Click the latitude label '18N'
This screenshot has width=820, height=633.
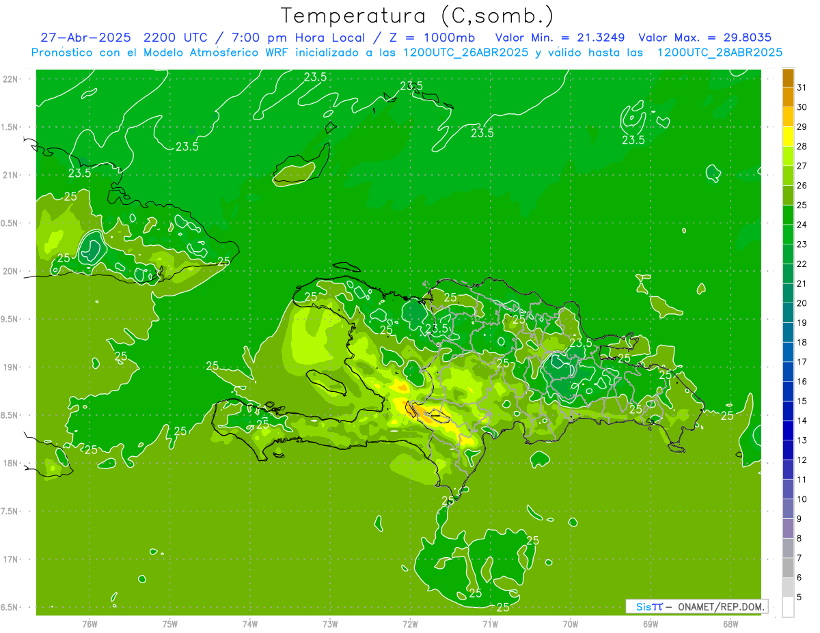(x=10, y=463)
